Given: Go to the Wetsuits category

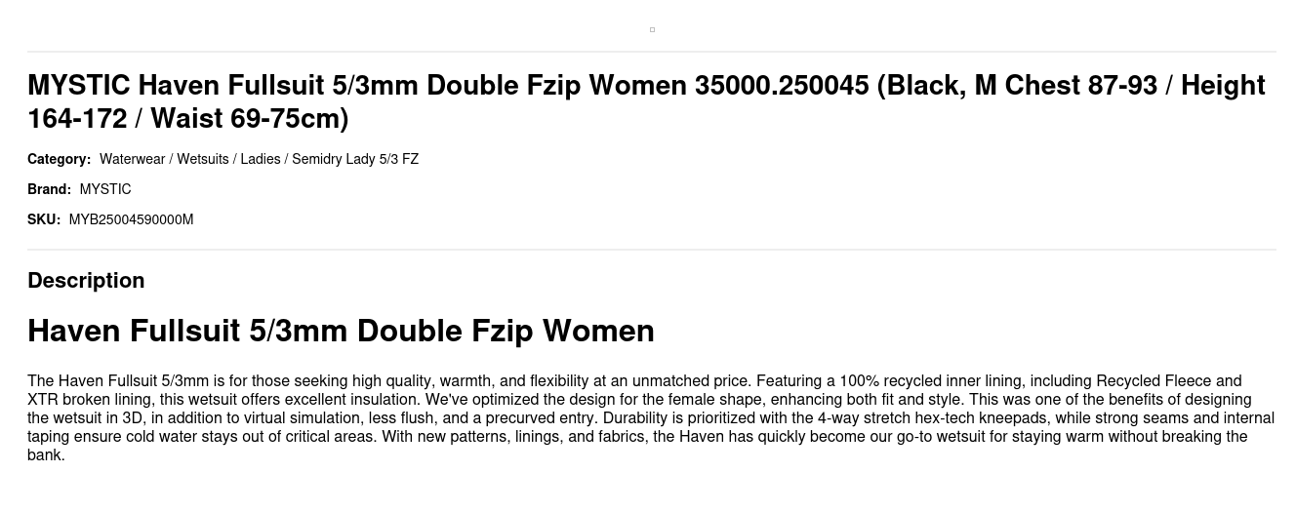Looking at the screenshot, I should [x=203, y=159].
